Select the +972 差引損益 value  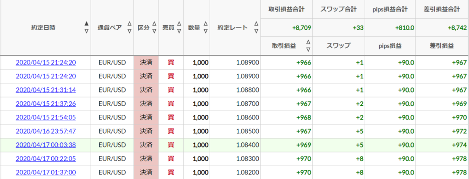tap(459, 131)
